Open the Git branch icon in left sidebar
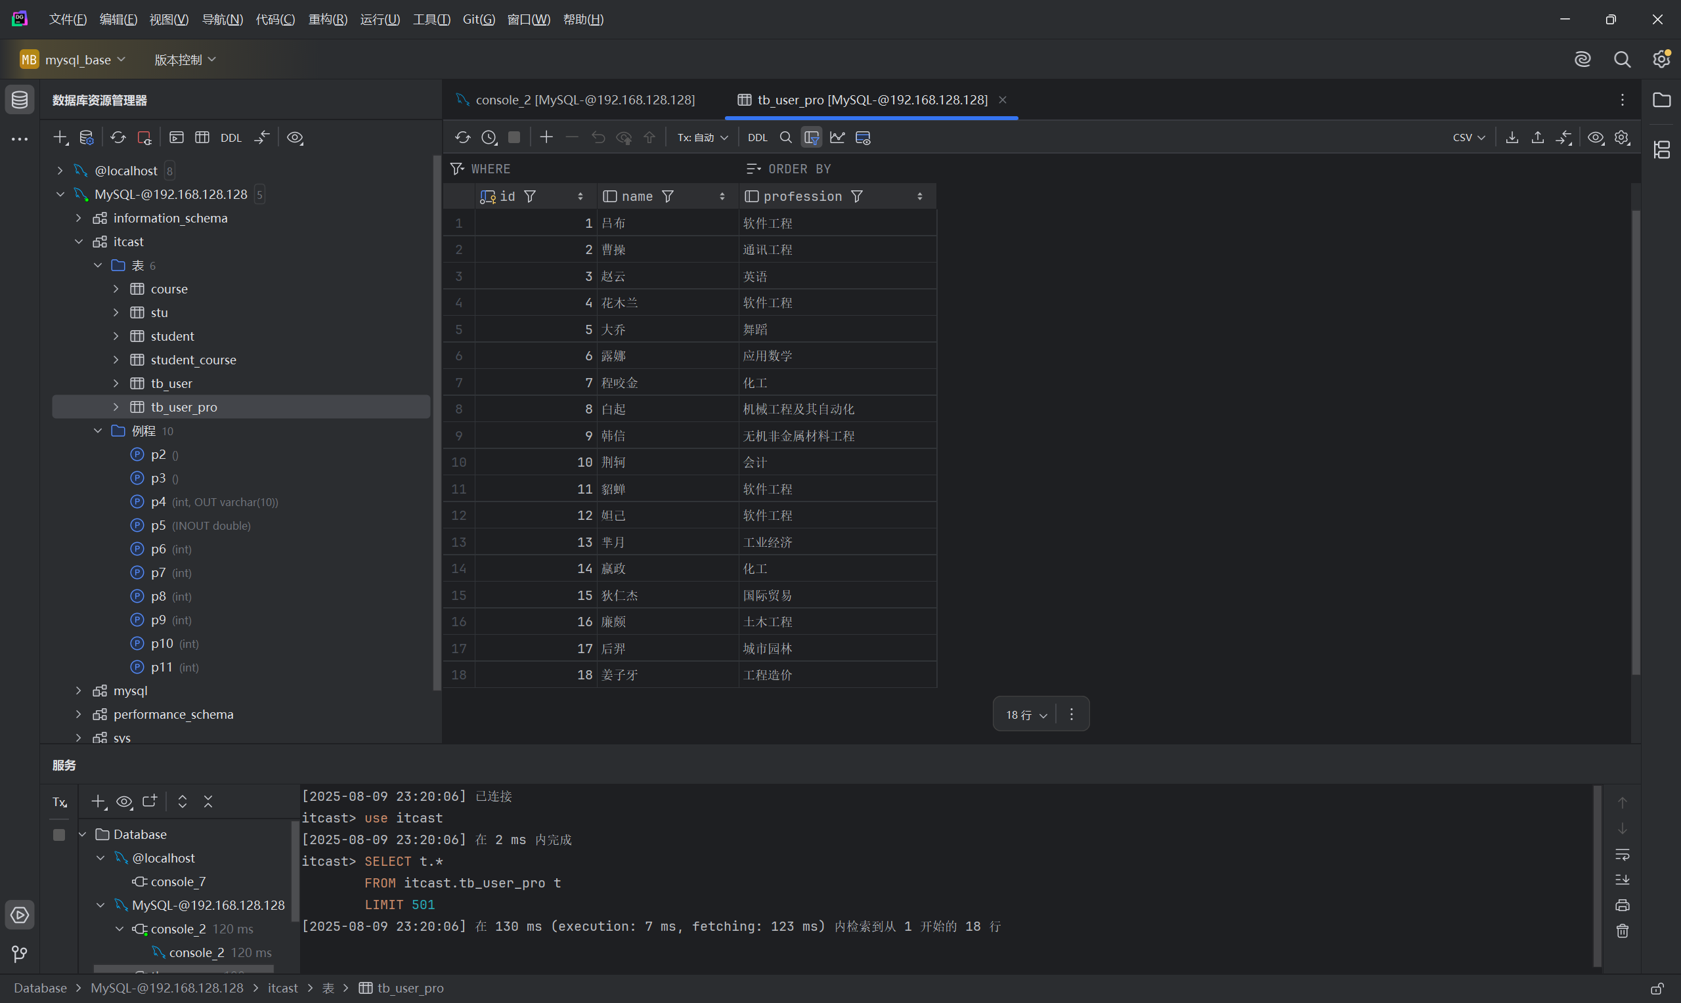 pos(20,954)
